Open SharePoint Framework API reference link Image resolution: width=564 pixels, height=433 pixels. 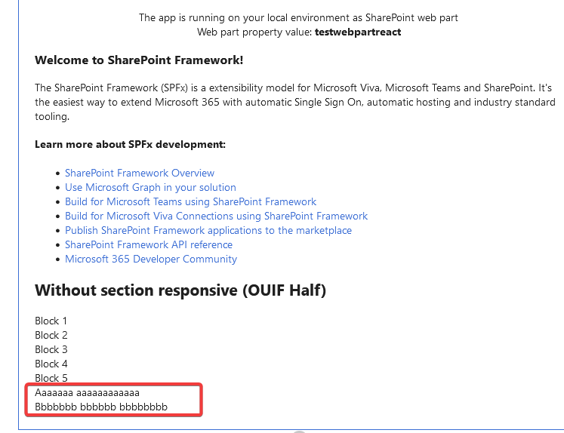coord(149,244)
